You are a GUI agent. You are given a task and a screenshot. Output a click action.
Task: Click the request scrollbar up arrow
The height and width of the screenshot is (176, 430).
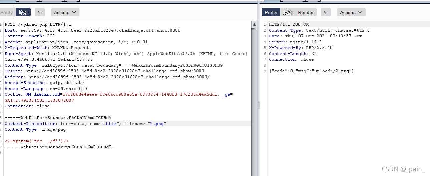coord(255,24)
